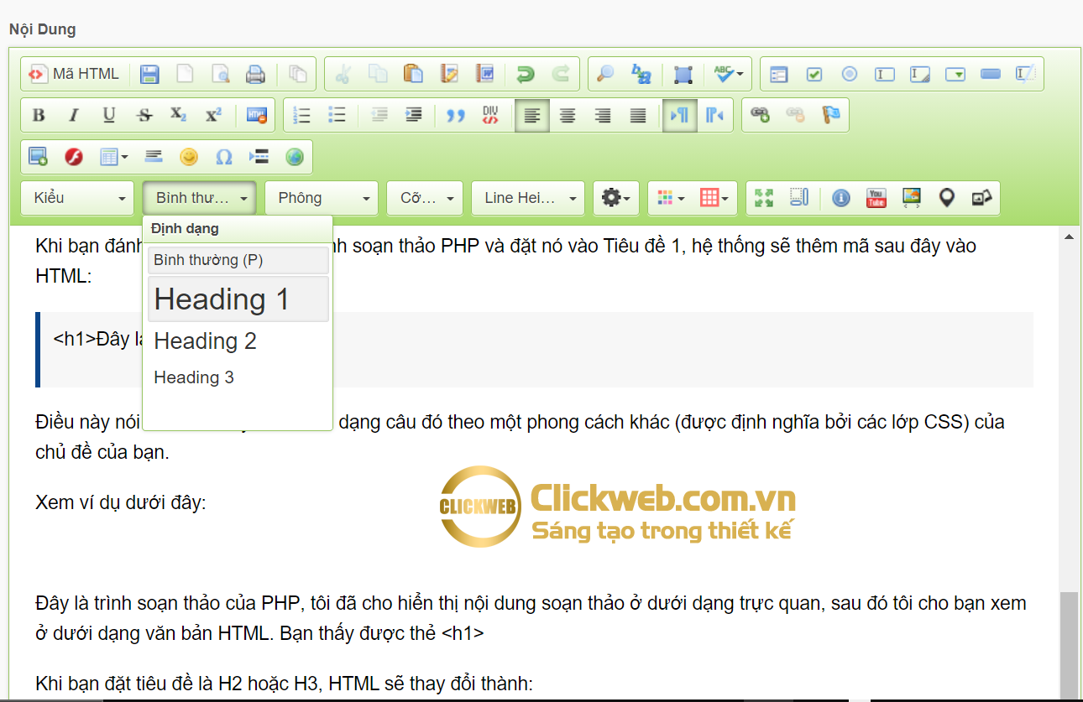Insert a numbered list
The height and width of the screenshot is (702, 1083).
(x=301, y=116)
